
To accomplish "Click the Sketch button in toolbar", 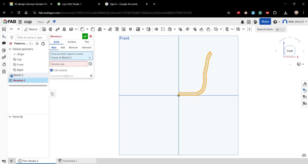I will pos(31,29).
